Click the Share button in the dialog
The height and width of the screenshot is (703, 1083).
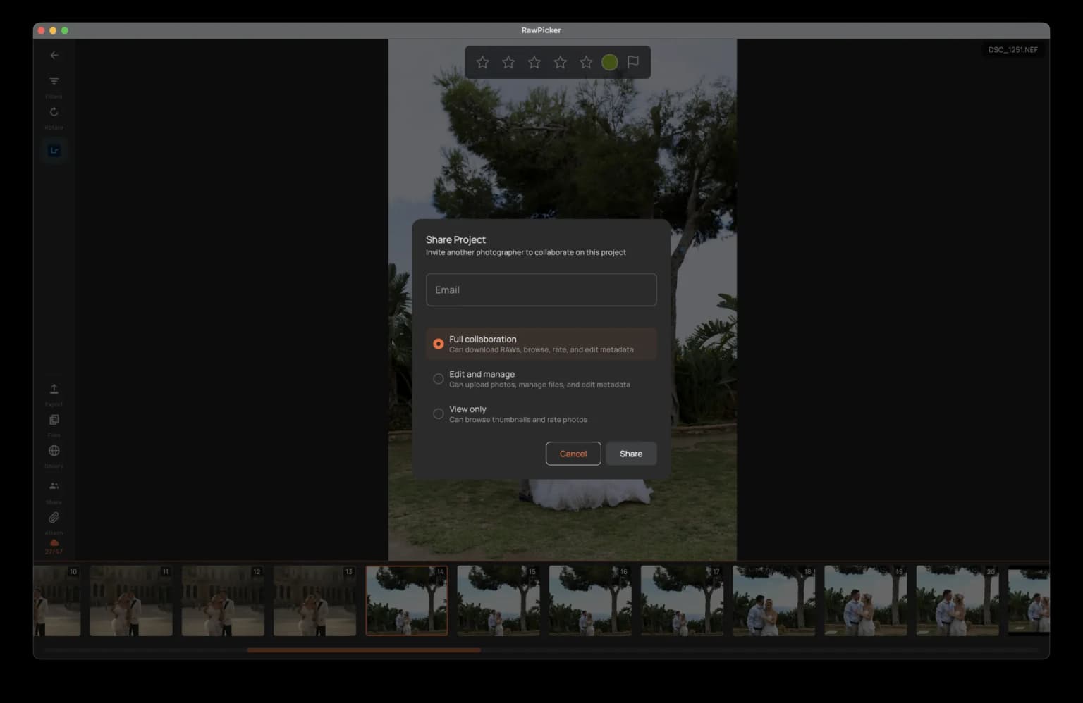point(631,454)
